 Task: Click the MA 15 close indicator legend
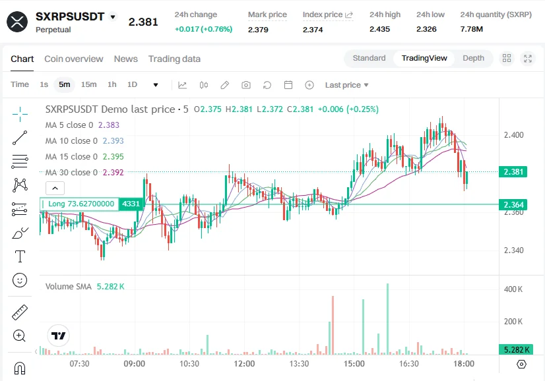tap(84, 157)
